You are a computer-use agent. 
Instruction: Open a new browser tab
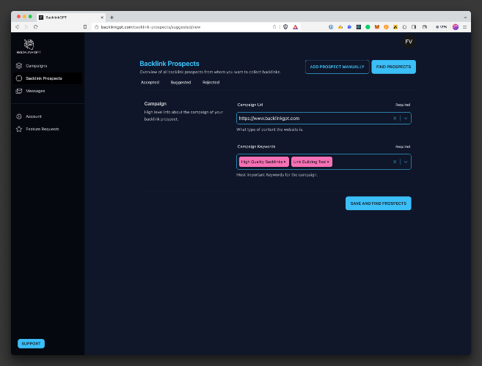pos(112,18)
